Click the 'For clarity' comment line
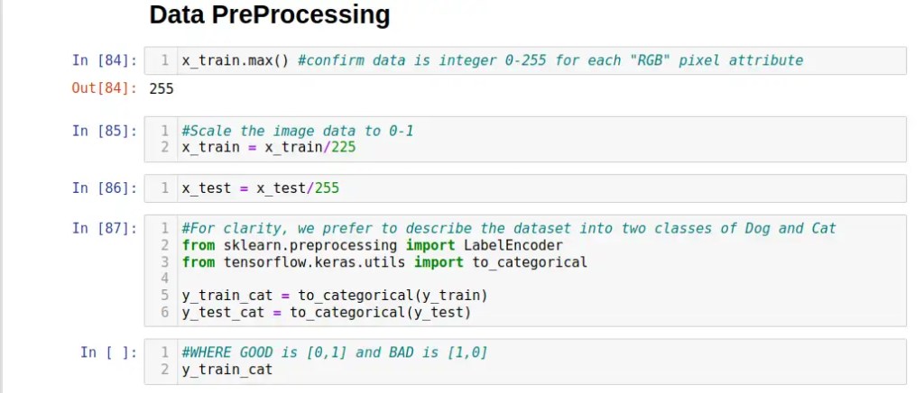This screenshot has width=924, height=393. [508, 228]
